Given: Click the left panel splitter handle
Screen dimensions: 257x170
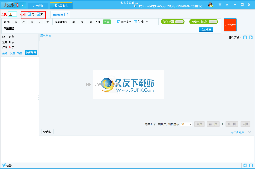Looking at the screenshot, I should [x=38, y=98].
